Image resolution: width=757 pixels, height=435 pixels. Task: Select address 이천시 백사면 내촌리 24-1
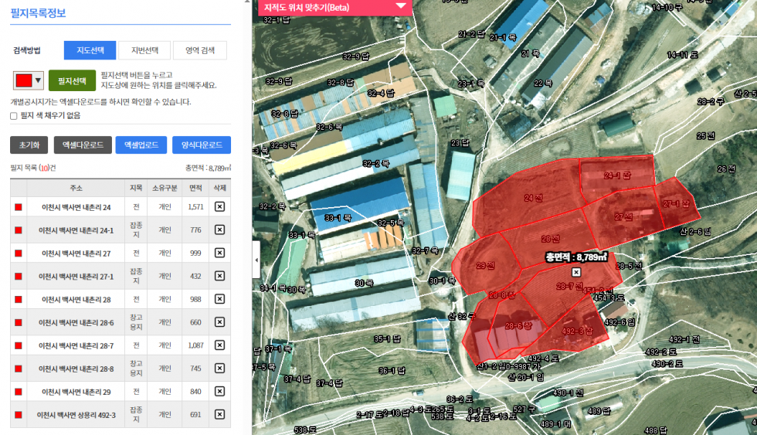pyautogui.click(x=76, y=230)
